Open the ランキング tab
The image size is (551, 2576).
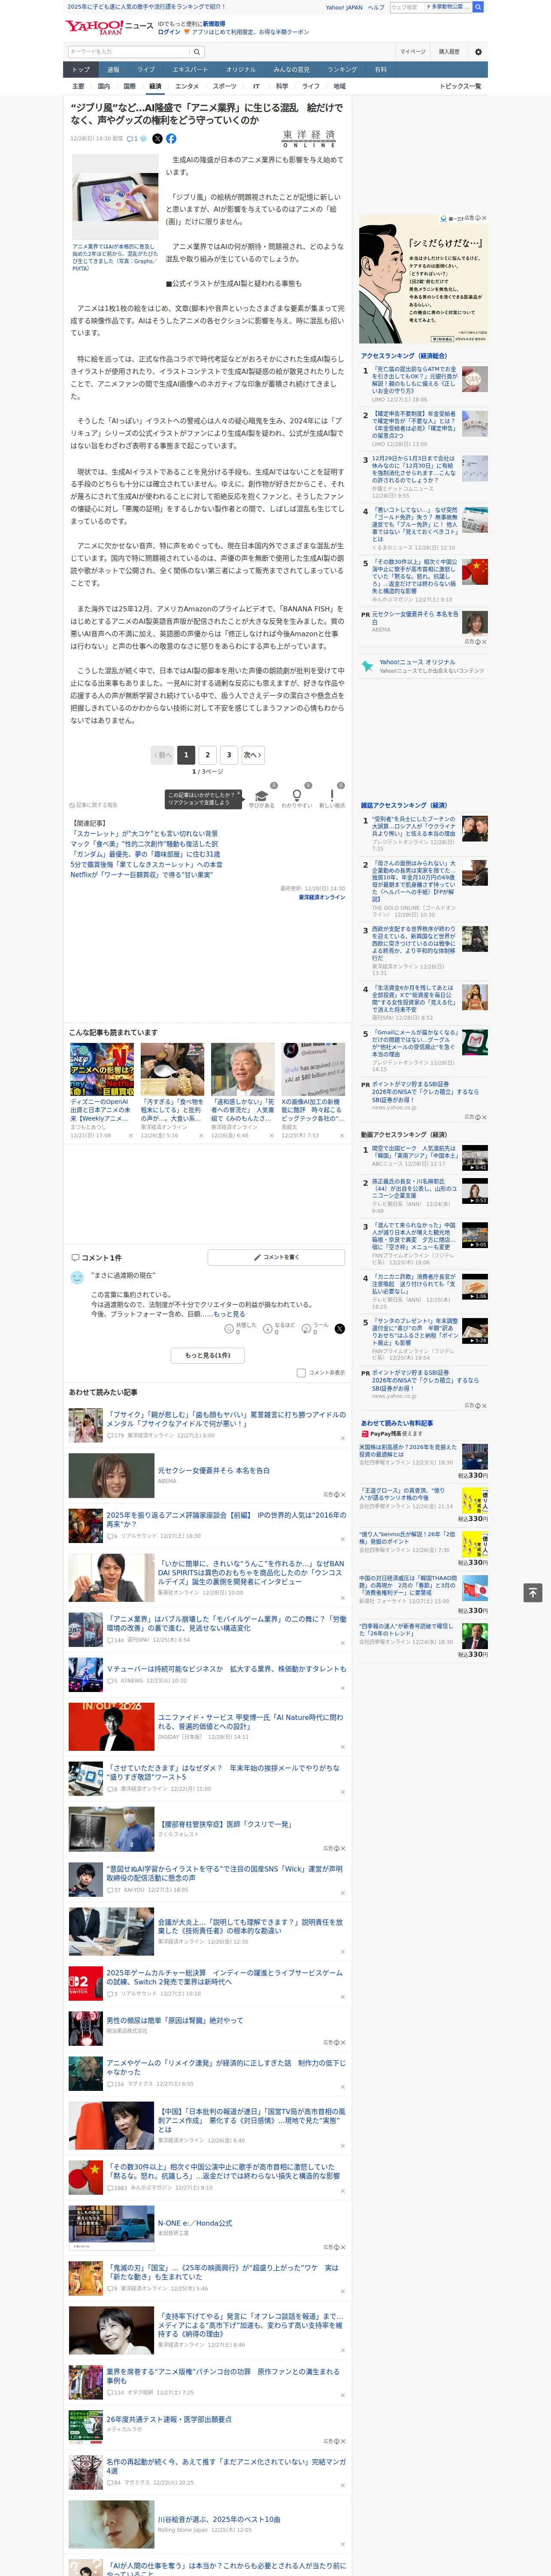(x=342, y=70)
